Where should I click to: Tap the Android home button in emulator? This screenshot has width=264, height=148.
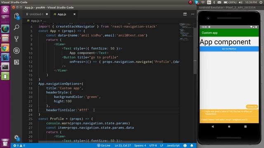click(x=229, y=127)
